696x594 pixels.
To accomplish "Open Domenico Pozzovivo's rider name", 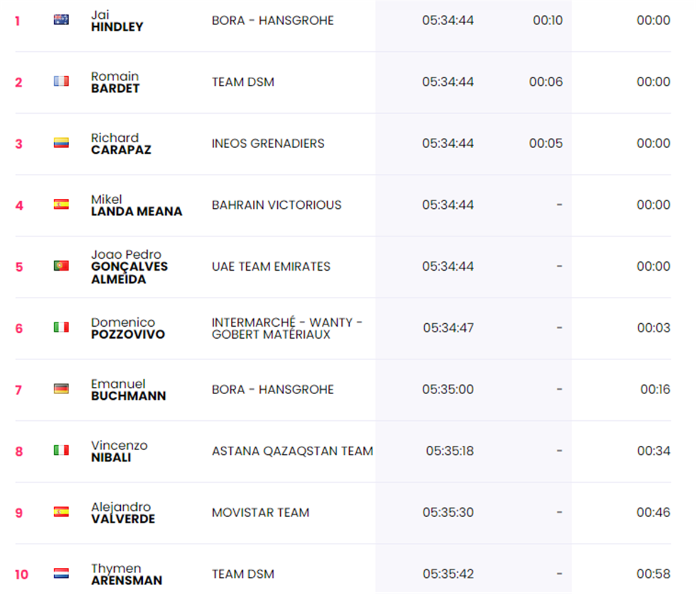I will (127, 329).
